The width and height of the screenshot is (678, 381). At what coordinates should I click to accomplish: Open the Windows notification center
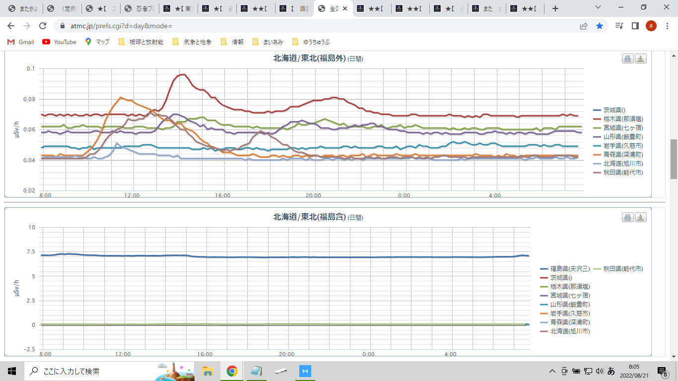(x=662, y=371)
